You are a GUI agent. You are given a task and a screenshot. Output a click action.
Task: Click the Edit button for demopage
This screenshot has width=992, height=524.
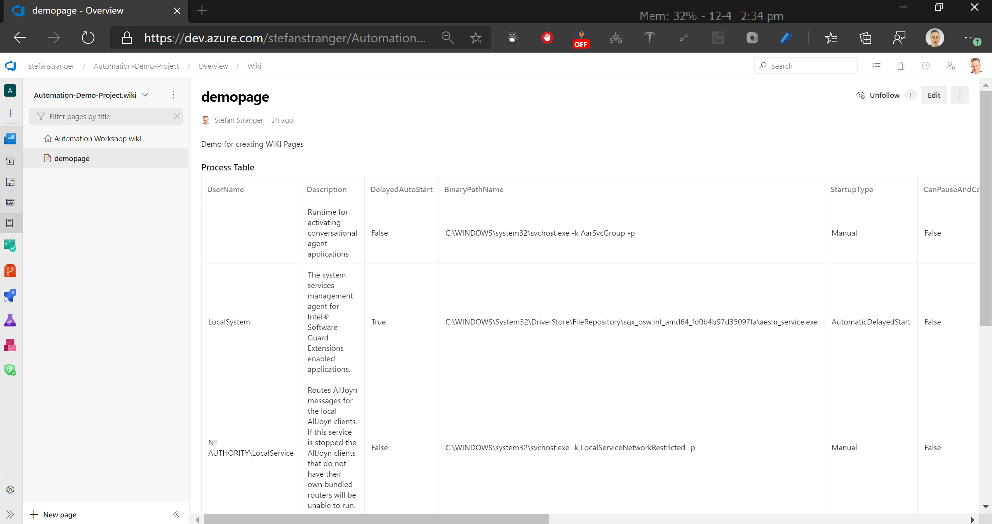(934, 95)
